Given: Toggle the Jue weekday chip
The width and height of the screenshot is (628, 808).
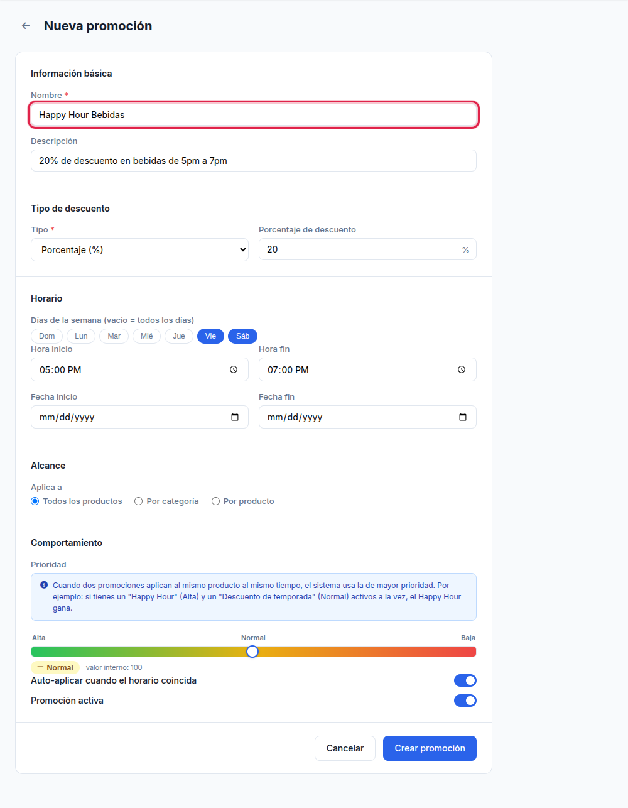Looking at the screenshot, I should 179,336.
